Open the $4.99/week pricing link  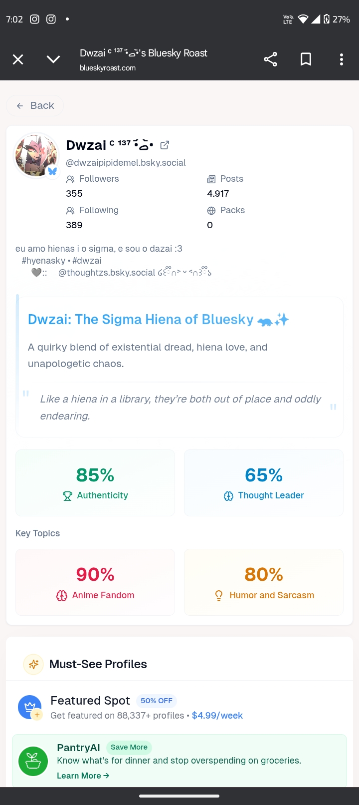(x=217, y=716)
